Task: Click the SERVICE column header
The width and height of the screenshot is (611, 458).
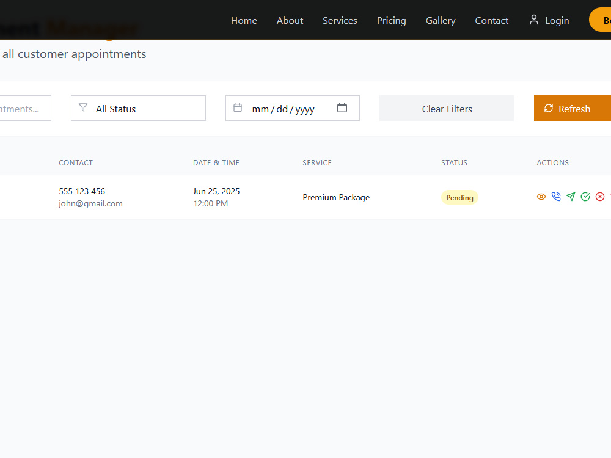Action: point(317,163)
